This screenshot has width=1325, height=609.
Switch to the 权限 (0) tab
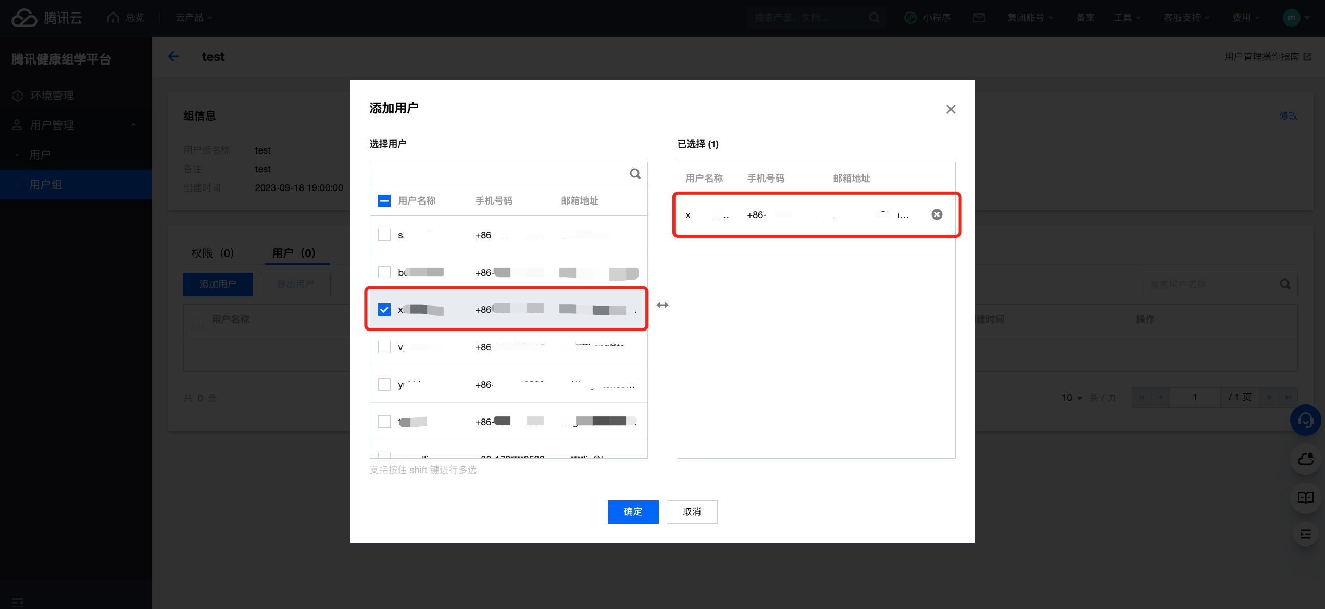click(x=213, y=253)
